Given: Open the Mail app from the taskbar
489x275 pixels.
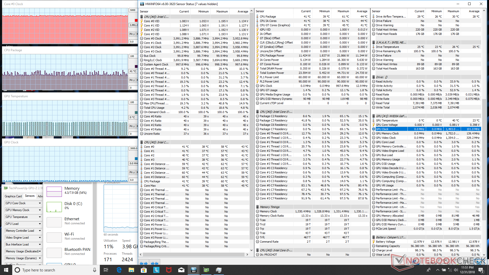Looking at the screenshot, I should 181,270.
